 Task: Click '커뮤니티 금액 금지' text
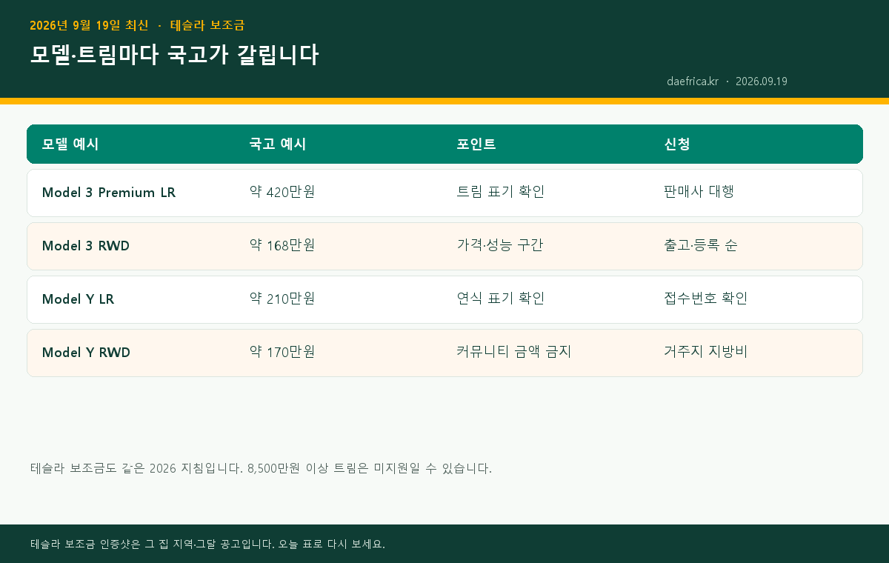coord(514,352)
